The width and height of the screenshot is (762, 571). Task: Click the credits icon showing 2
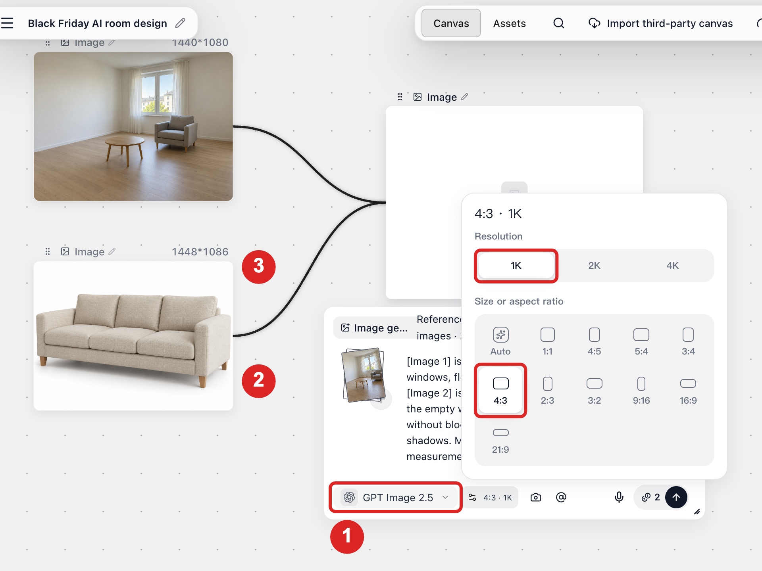point(650,497)
